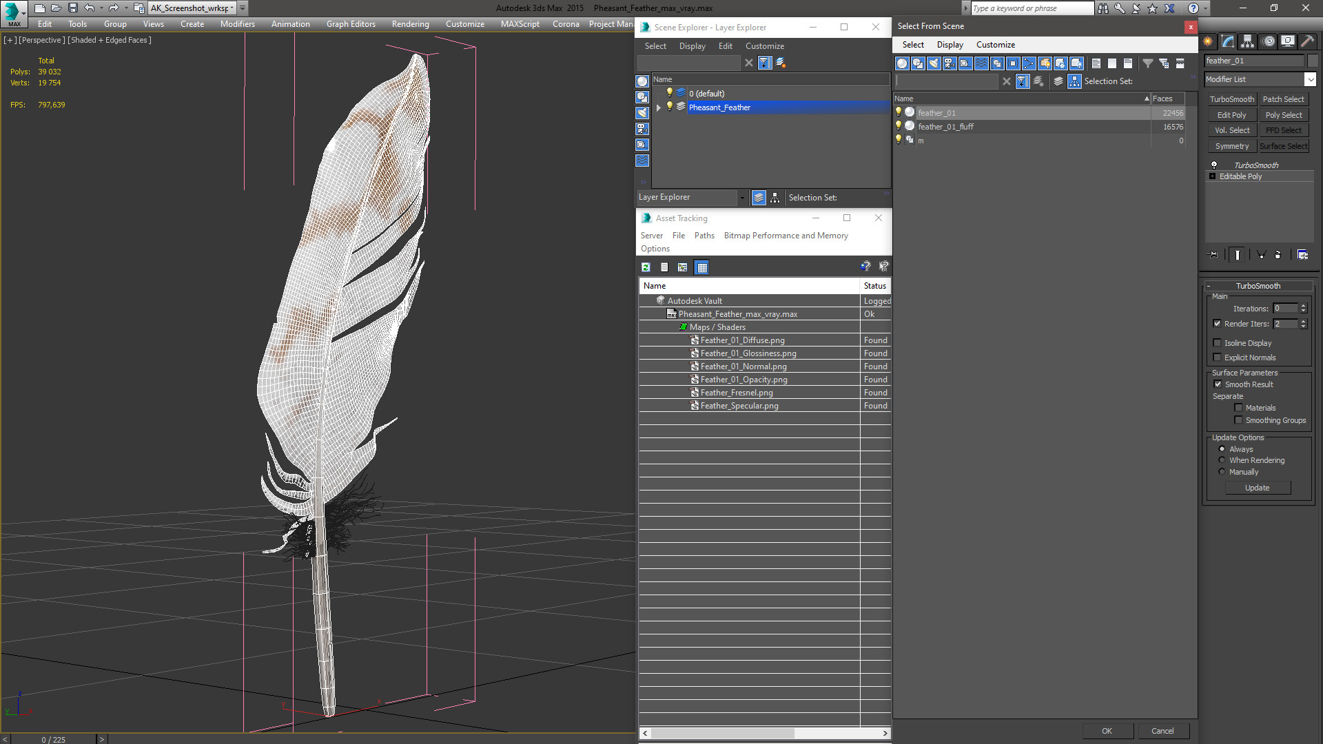The height and width of the screenshot is (744, 1323).
Task: Toggle Display Lights filter in Select From Scene
Action: coord(934,63)
